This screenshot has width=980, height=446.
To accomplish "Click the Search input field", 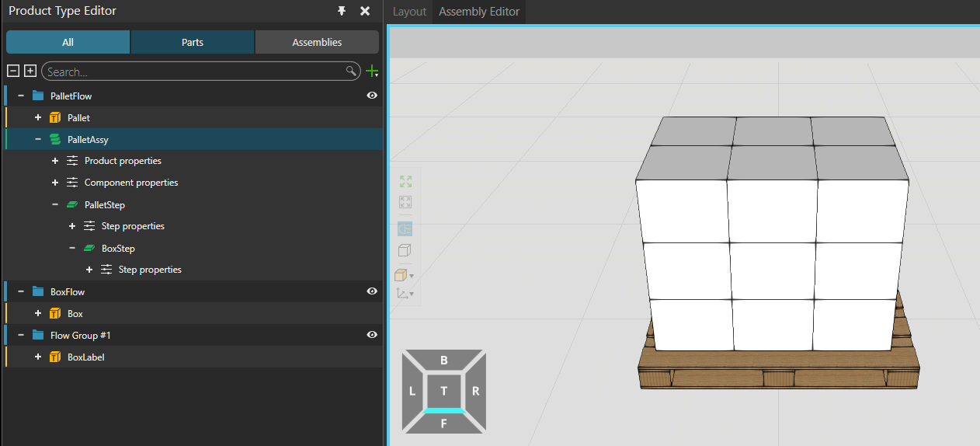I will click(194, 71).
